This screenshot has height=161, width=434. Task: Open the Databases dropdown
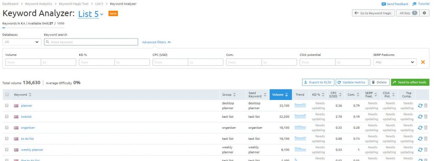click(22, 42)
